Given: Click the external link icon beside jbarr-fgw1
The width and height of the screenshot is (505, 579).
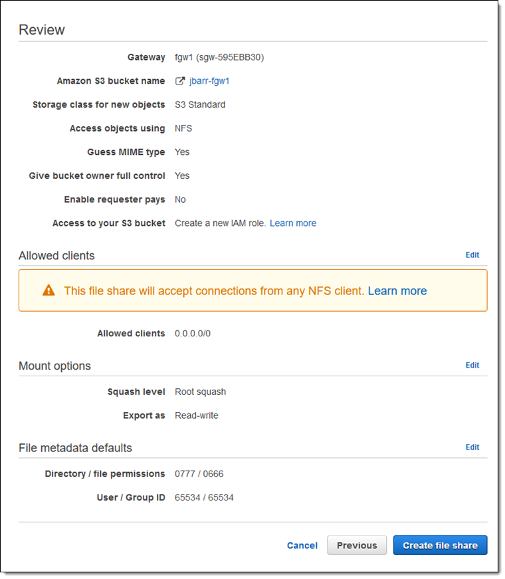Looking at the screenshot, I should [179, 81].
